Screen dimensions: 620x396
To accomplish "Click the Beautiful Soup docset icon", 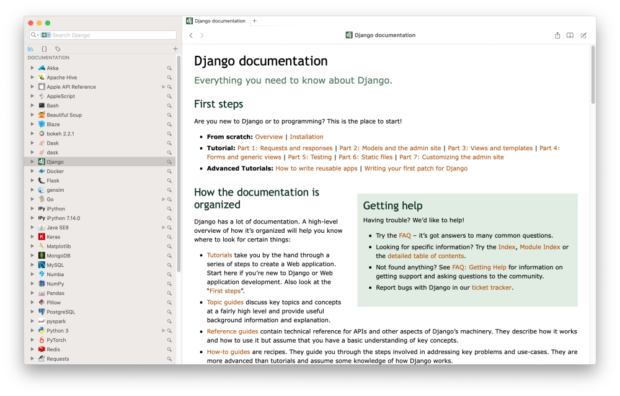I will pos(42,115).
